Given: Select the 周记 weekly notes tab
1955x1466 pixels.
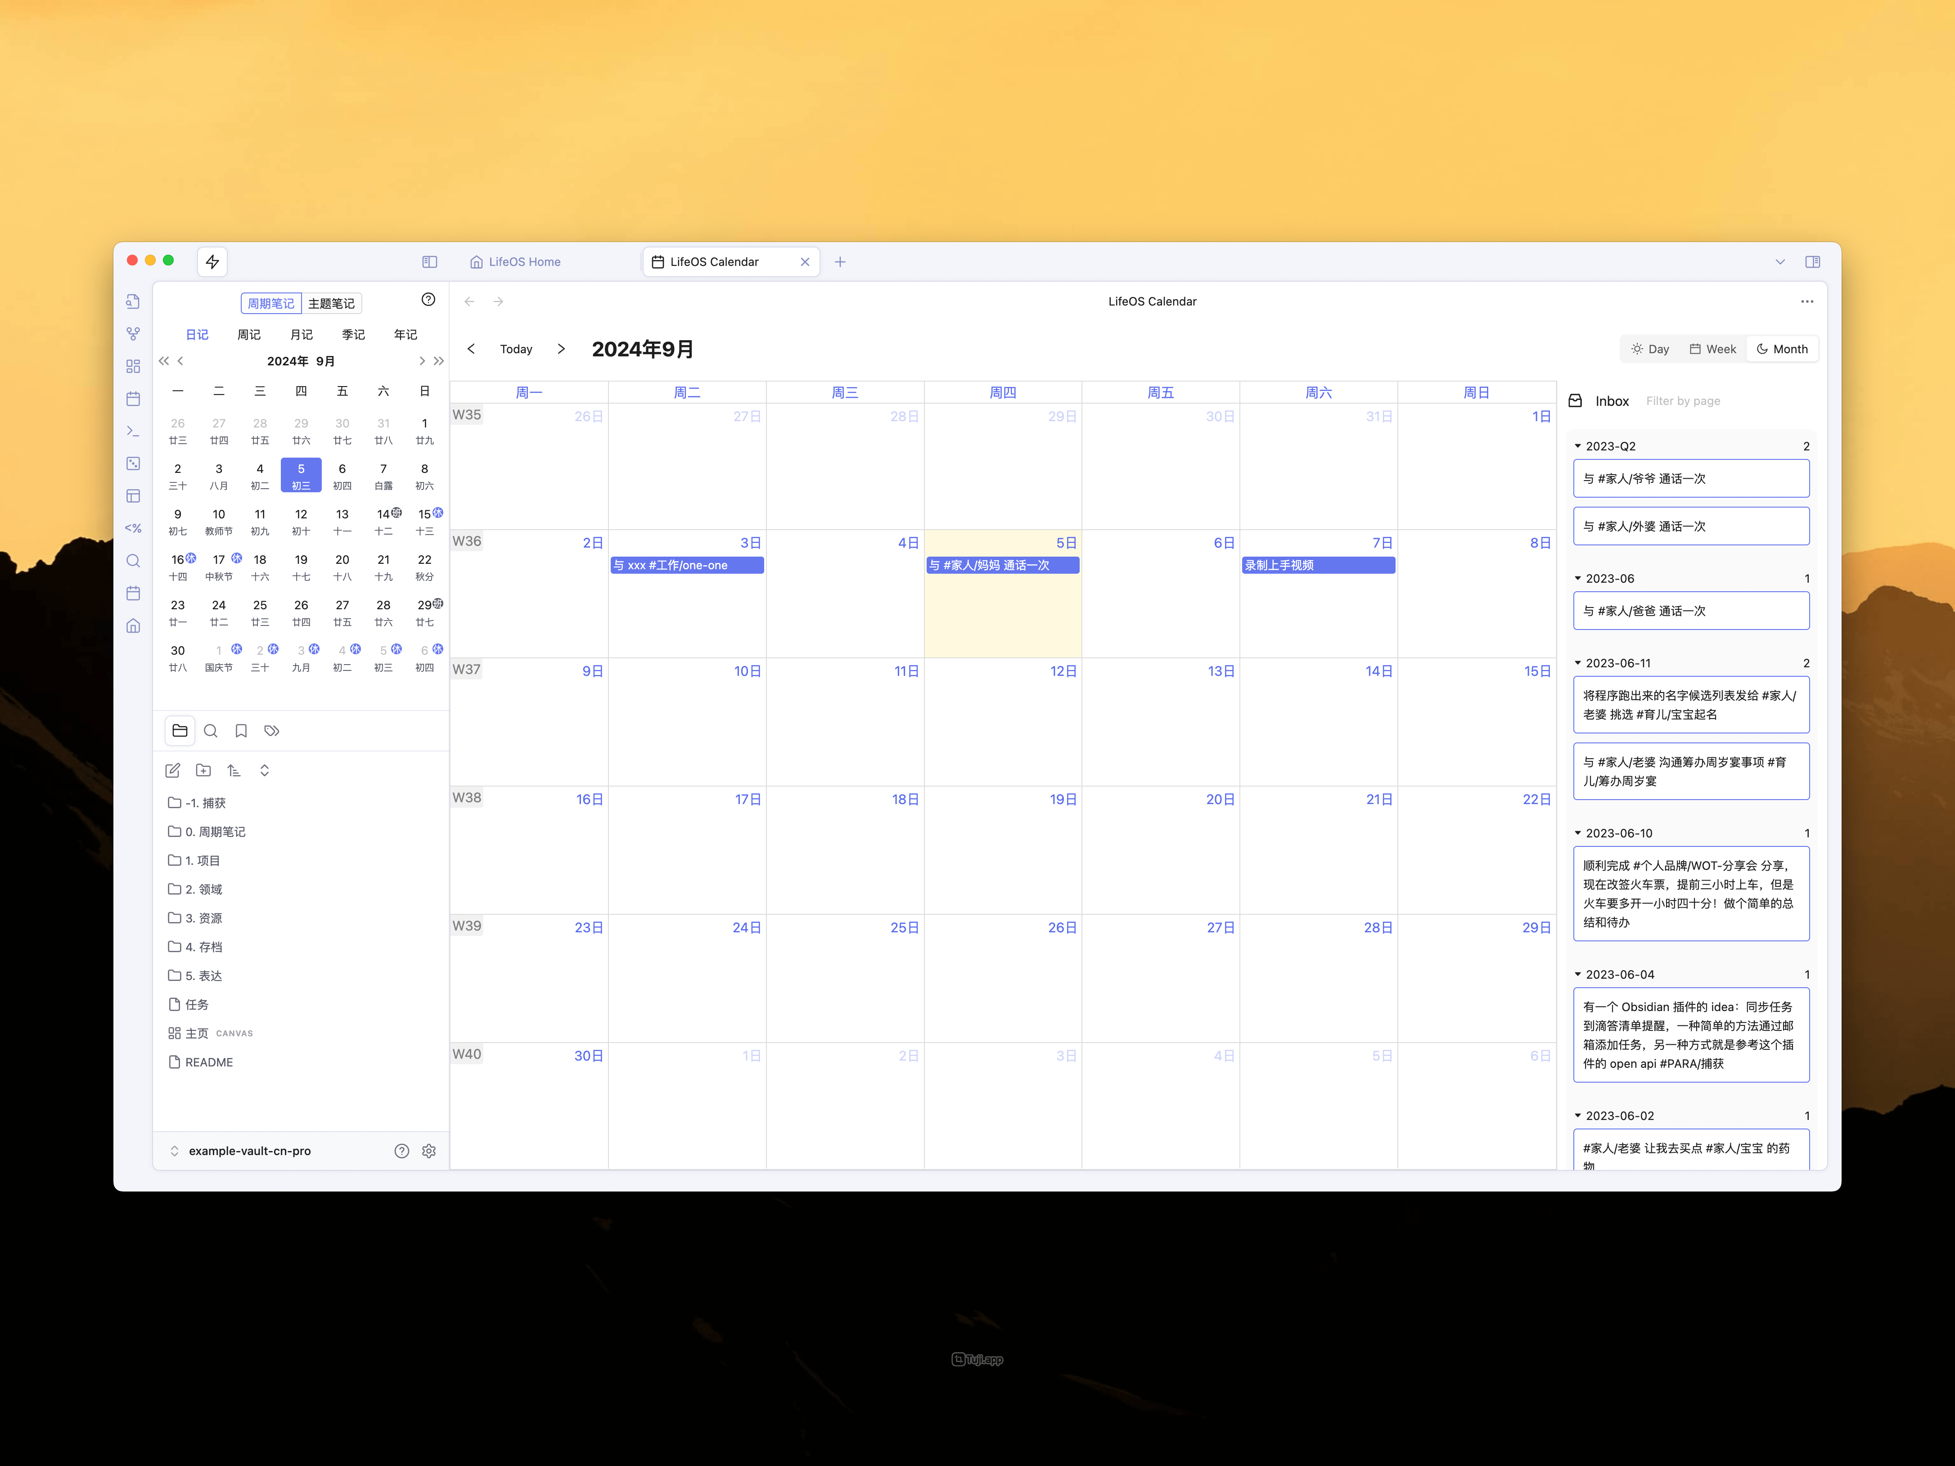Looking at the screenshot, I should 248,334.
